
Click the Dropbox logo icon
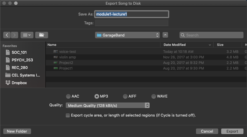[x=8, y=83]
